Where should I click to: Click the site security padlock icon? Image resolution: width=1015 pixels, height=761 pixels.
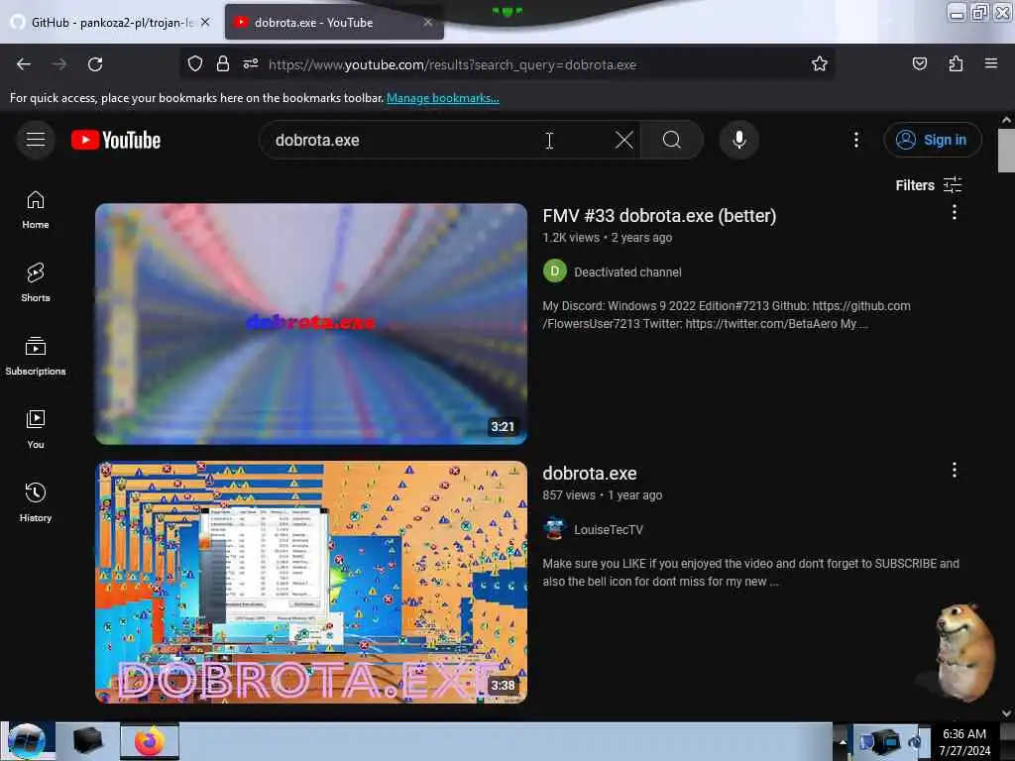pyautogui.click(x=223, y=64)
